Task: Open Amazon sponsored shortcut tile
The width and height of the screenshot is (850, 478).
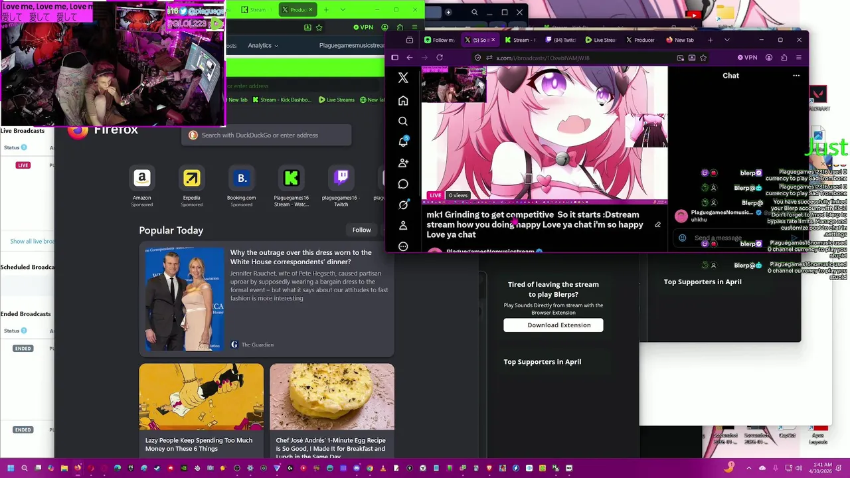Action: pyautogui.click(x=141, y=179)
